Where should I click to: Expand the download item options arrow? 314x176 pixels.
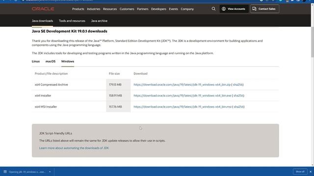tap(50, 172)
